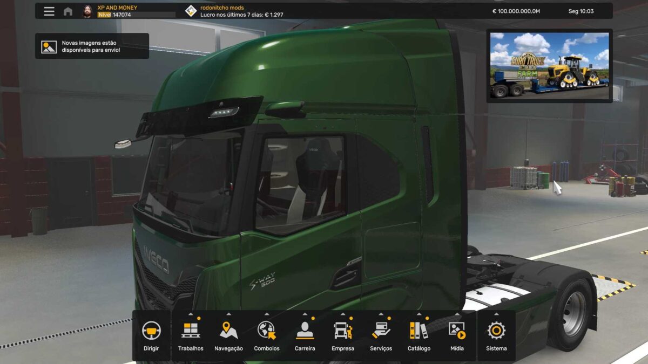The image size is (648, 364).
Task: Open the player profile avatar
Action: point(87,11)
